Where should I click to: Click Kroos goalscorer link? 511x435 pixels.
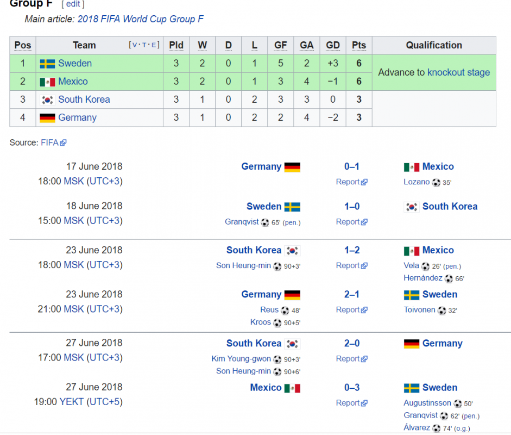click(x=261, y=322)
